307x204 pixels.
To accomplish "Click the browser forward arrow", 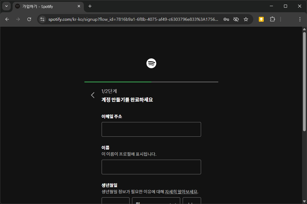I will pyautogui.click(x=18, y=19).
